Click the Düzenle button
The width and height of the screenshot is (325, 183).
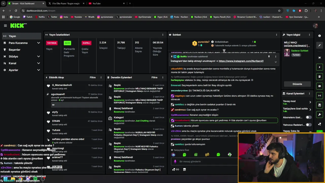pyautogui.click(x=297, y=84)
